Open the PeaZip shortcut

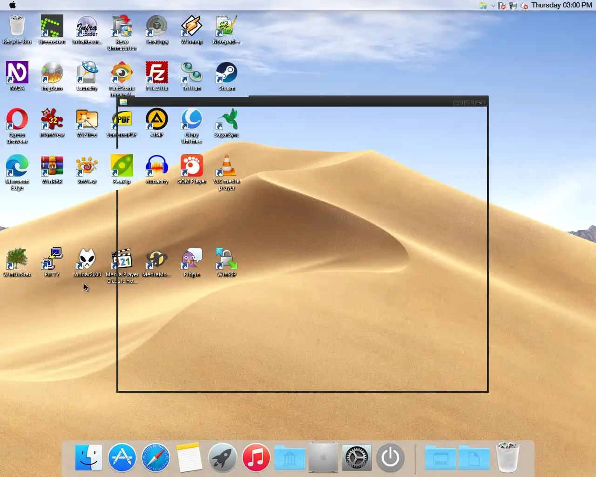coord(122,170)
